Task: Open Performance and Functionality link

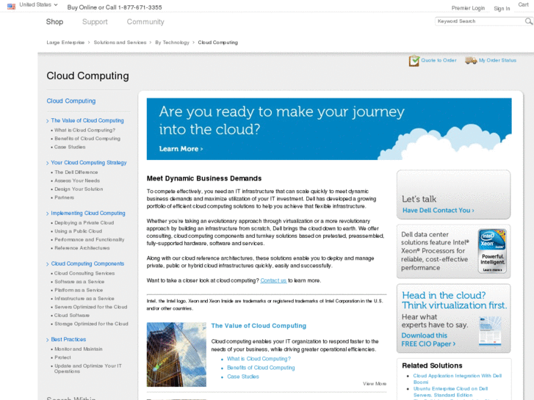Action: (90, 240)
